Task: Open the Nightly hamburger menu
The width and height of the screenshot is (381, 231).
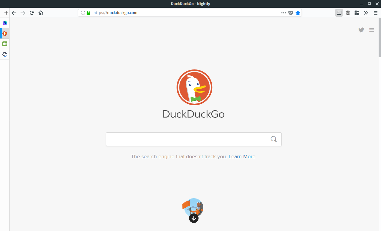Action: [376, 13]
